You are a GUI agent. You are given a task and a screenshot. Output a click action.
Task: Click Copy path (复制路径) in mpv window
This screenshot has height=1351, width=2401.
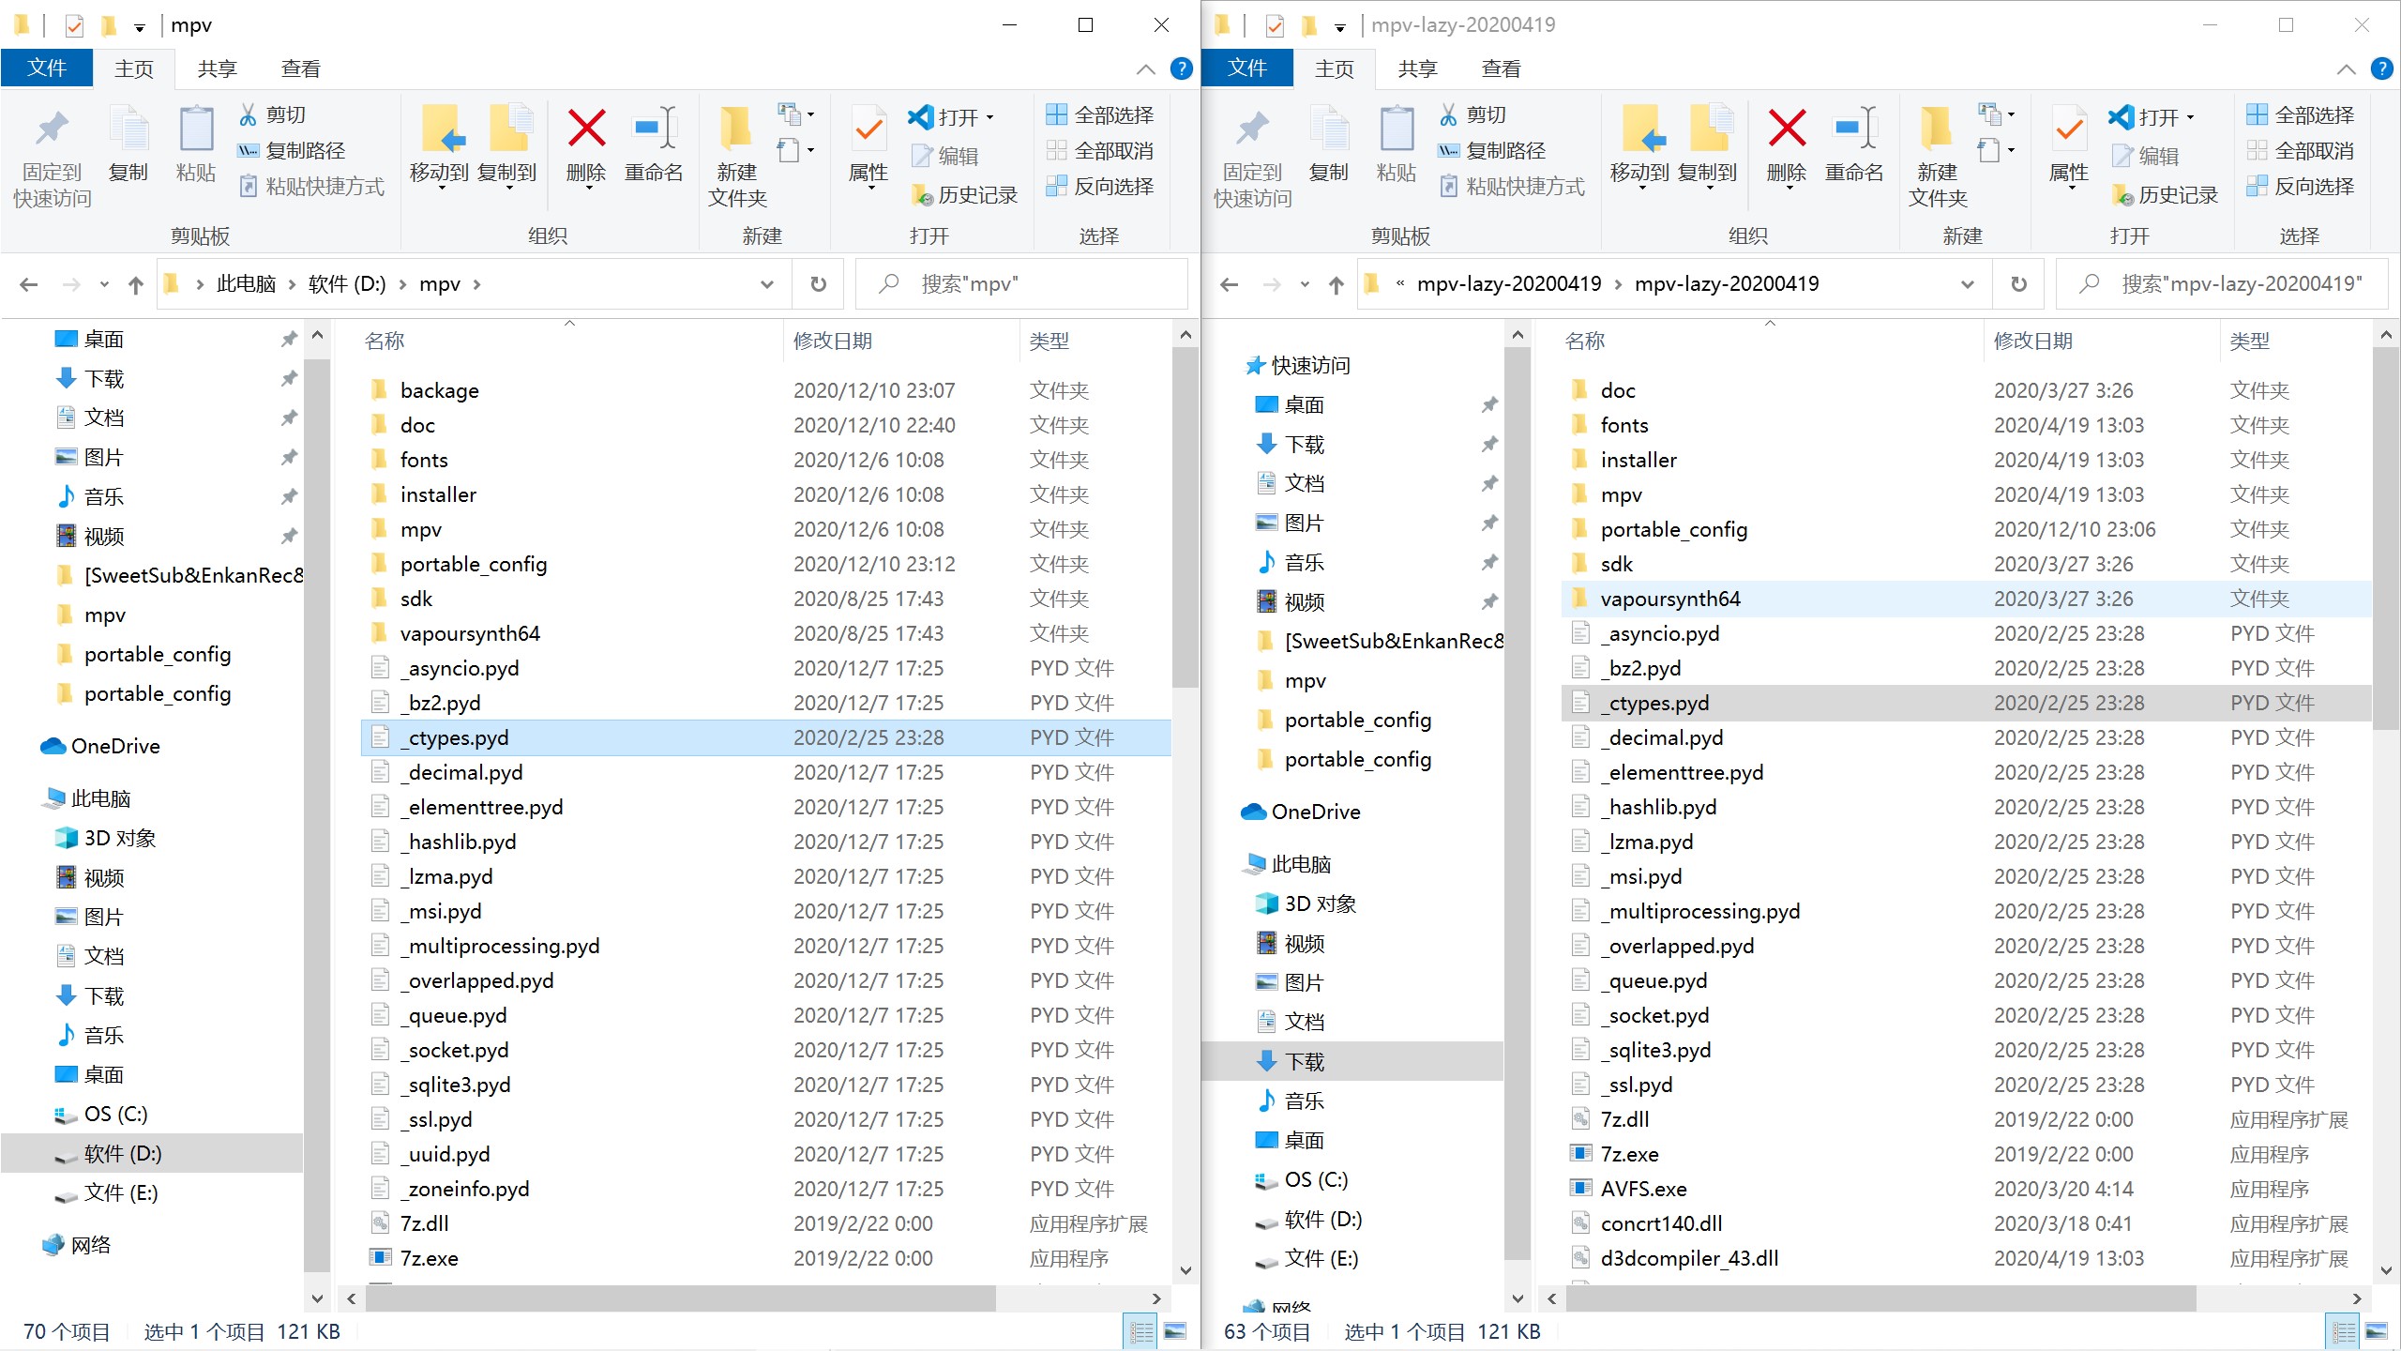292,150
